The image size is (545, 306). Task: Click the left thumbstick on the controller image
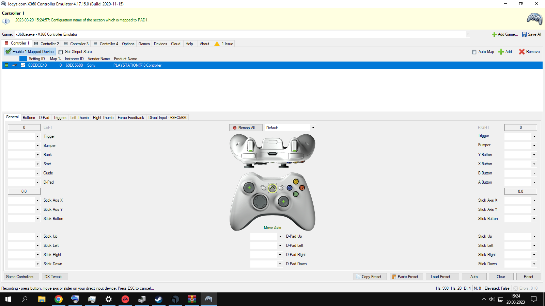click(x=249, y=188)
